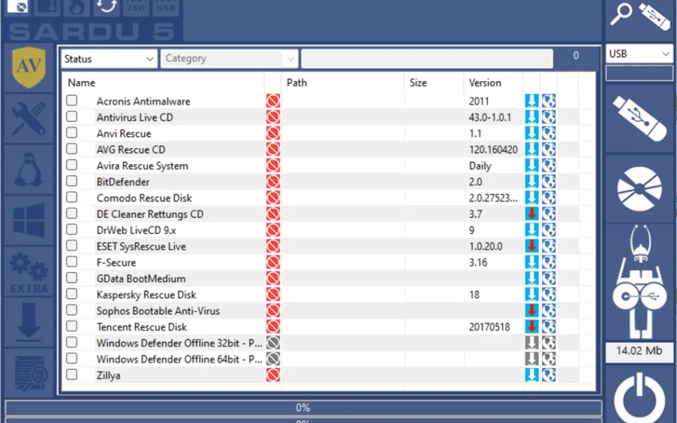Search for USB drives with magnifier icon

(x=621, y=14)
